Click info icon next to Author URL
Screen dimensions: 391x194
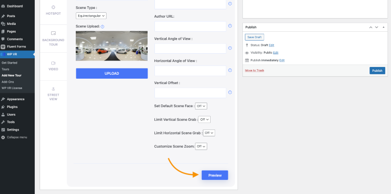[230, 26]
